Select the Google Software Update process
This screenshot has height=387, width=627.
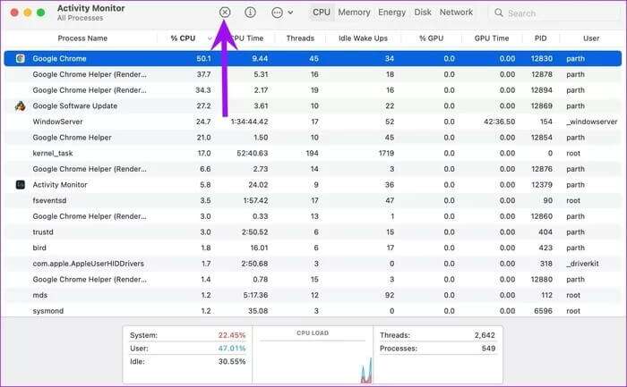pyautogui.click(x=313, y=105)
